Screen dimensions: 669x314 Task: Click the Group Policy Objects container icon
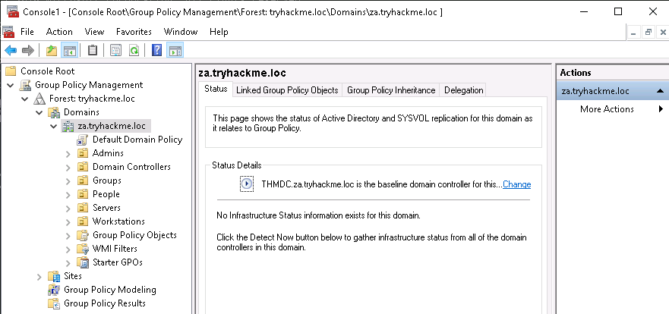pos(82,235)
